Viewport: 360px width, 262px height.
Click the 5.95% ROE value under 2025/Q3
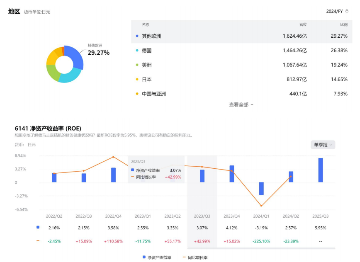click(321, 228)
